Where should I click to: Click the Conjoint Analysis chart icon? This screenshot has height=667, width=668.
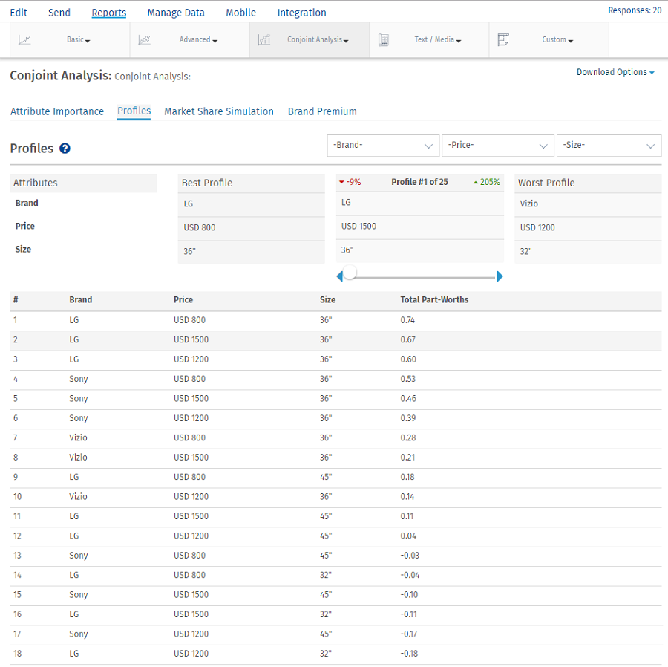[x=263, y=40]
